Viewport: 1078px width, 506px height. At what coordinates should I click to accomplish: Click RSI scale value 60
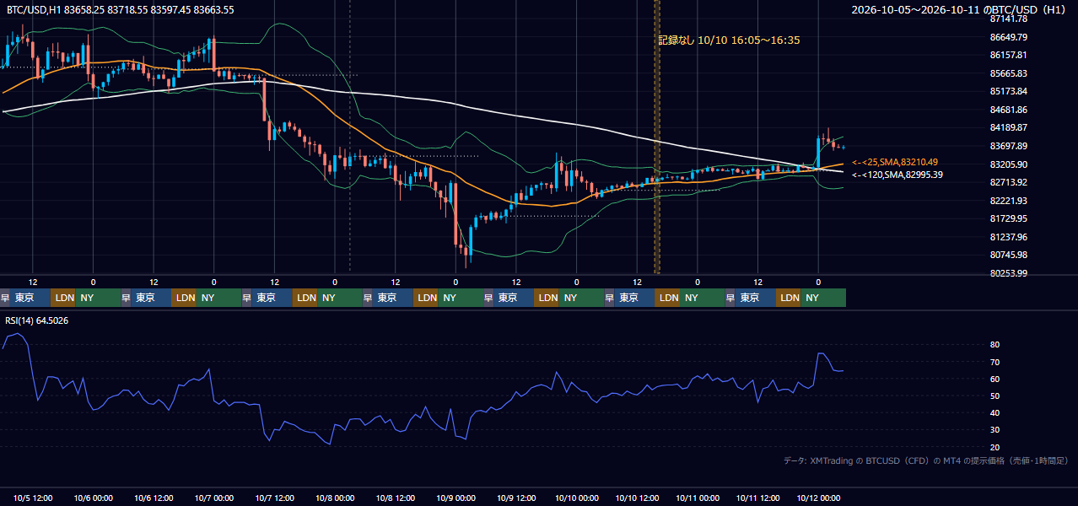(x=994, y=379)
